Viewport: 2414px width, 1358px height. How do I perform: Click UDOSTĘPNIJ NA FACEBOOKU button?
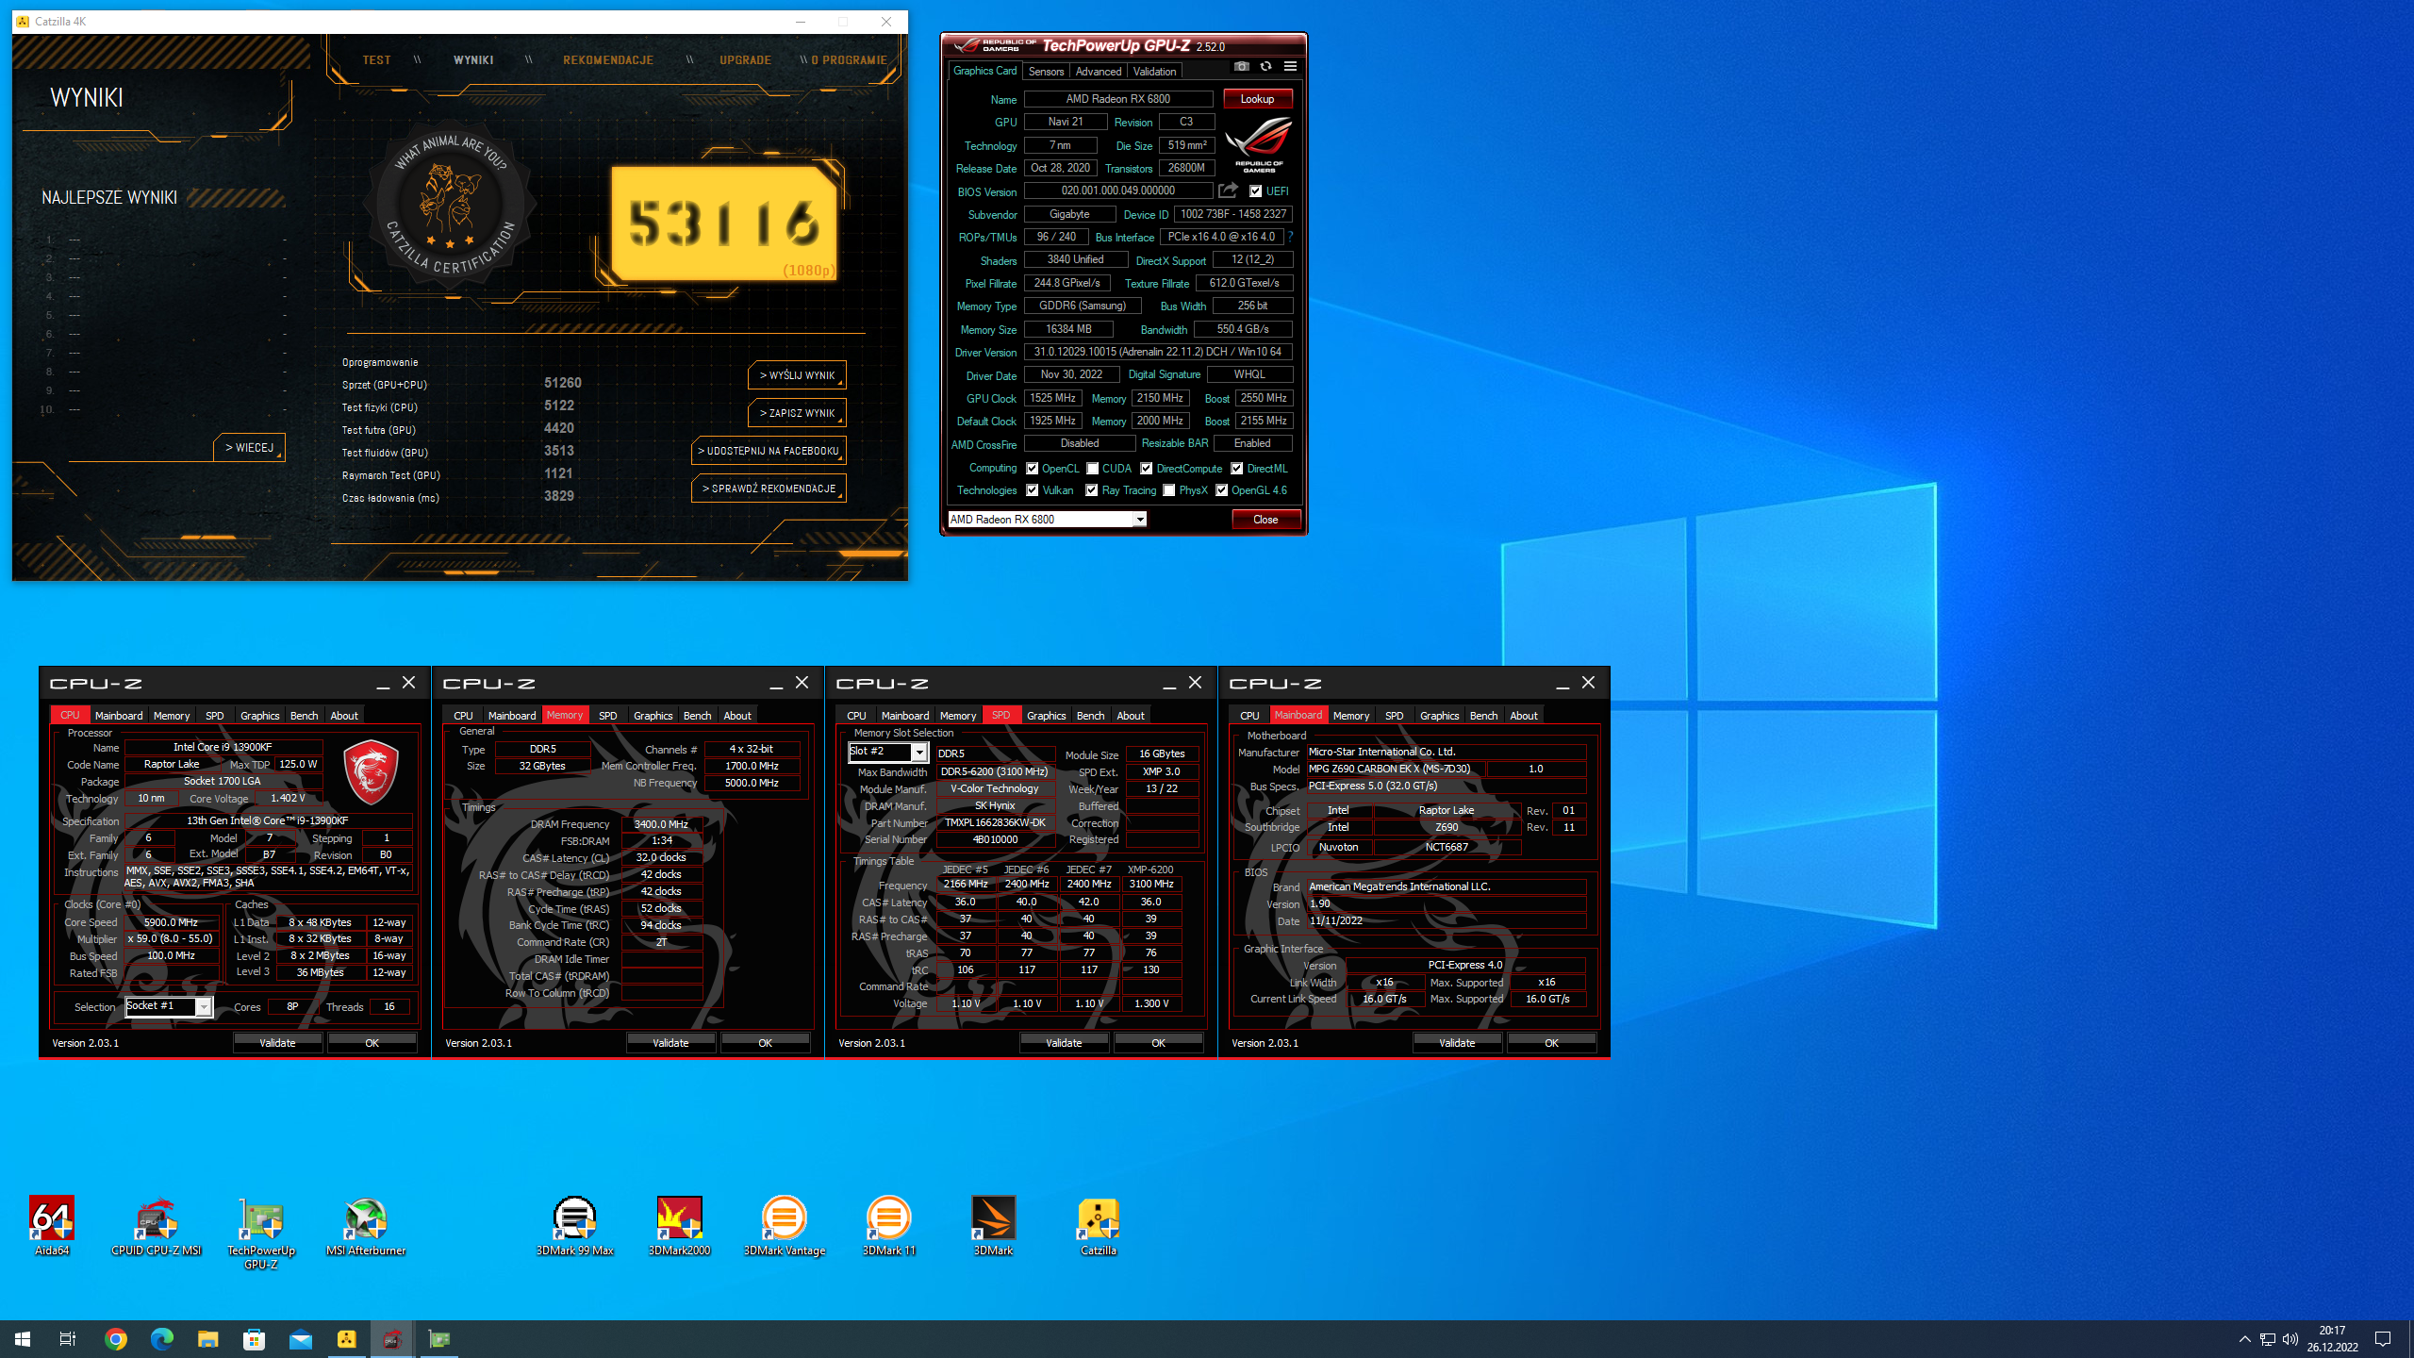pyautogui.click(x=769, y=451)
